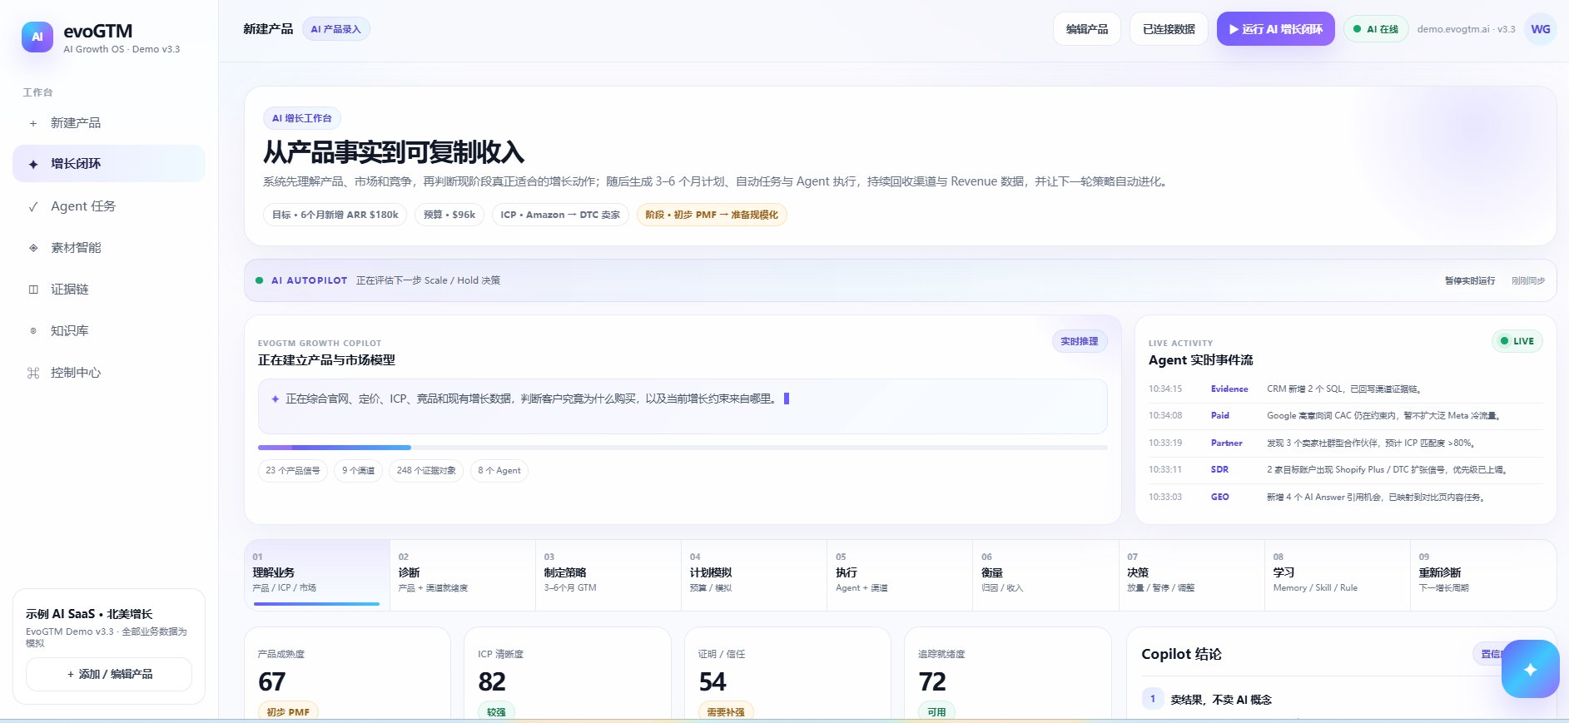Switch to step 06 衡量
Screen dimensions: 1569x723
coord(1045,575)
